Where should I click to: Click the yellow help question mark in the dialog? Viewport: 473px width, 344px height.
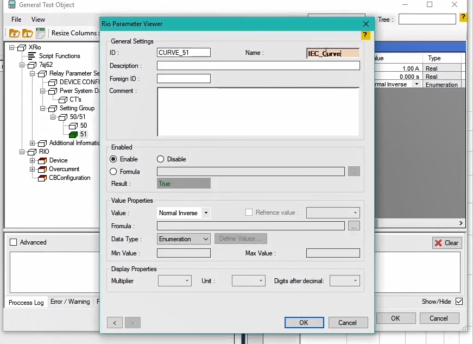365,35
